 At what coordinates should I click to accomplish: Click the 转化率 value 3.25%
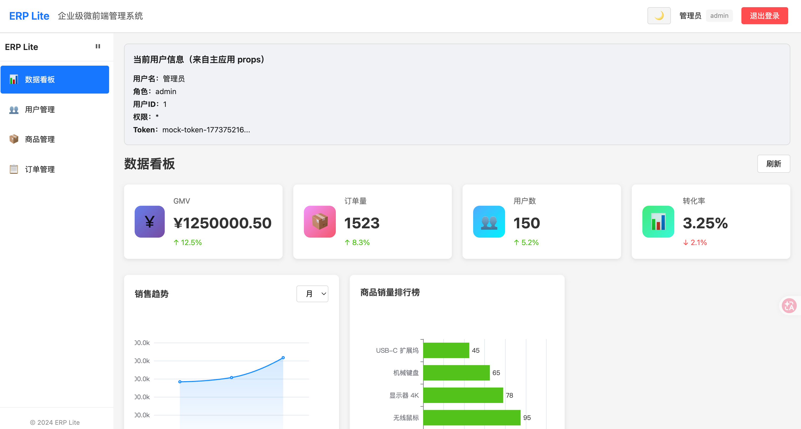705,223
